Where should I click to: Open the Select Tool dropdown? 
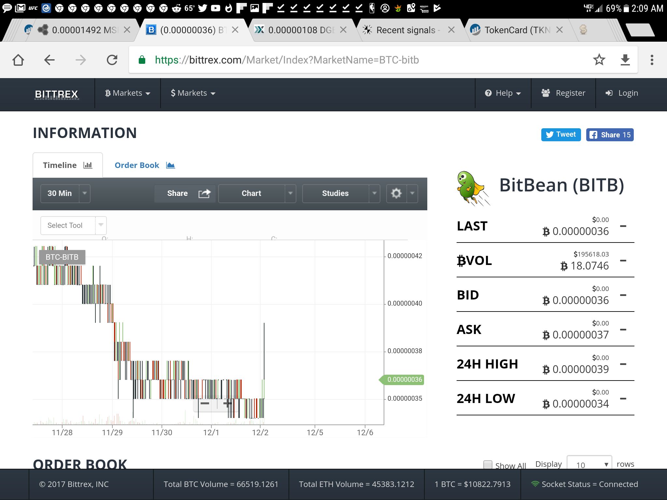click(73, 225)
